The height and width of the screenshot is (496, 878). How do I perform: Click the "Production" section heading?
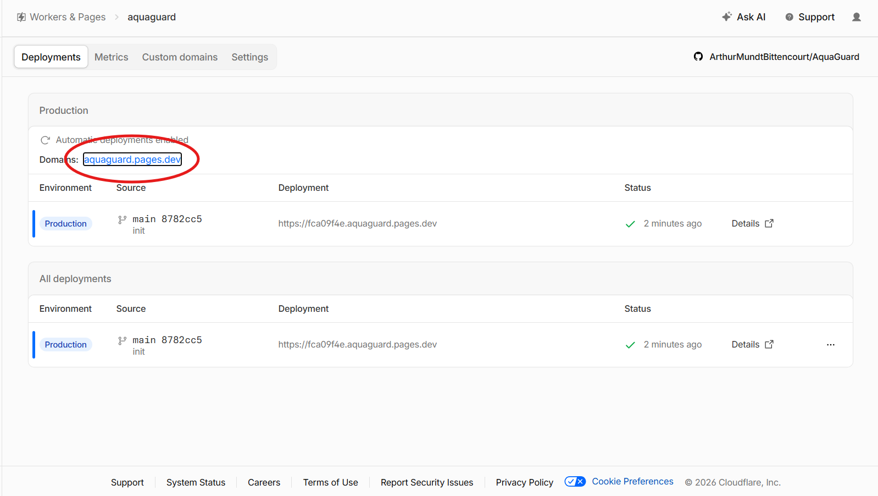[64, 111]
